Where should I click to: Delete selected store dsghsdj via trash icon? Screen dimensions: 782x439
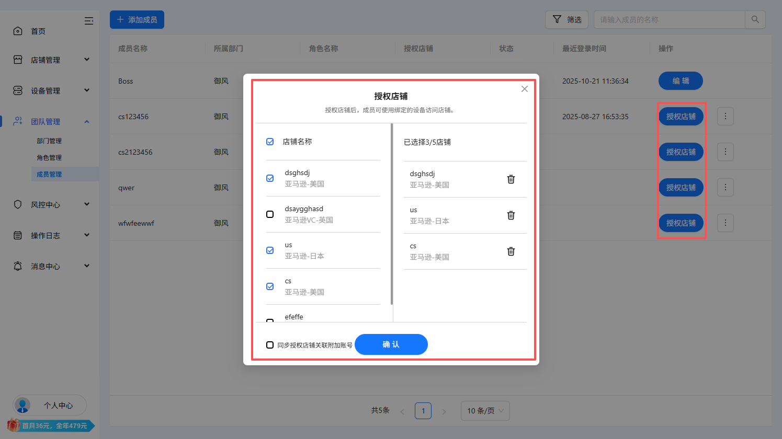(511, 179)
